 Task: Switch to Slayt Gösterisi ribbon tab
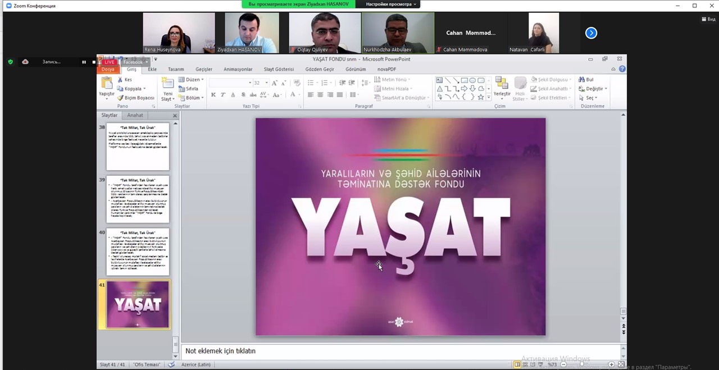[279, 69]
